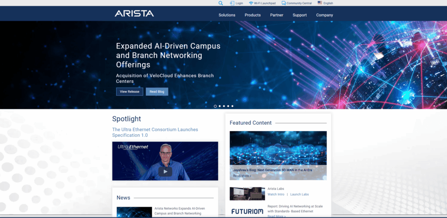Click the Launch Labs link
Screen dimensions: 447x218
tap(299, 194)
